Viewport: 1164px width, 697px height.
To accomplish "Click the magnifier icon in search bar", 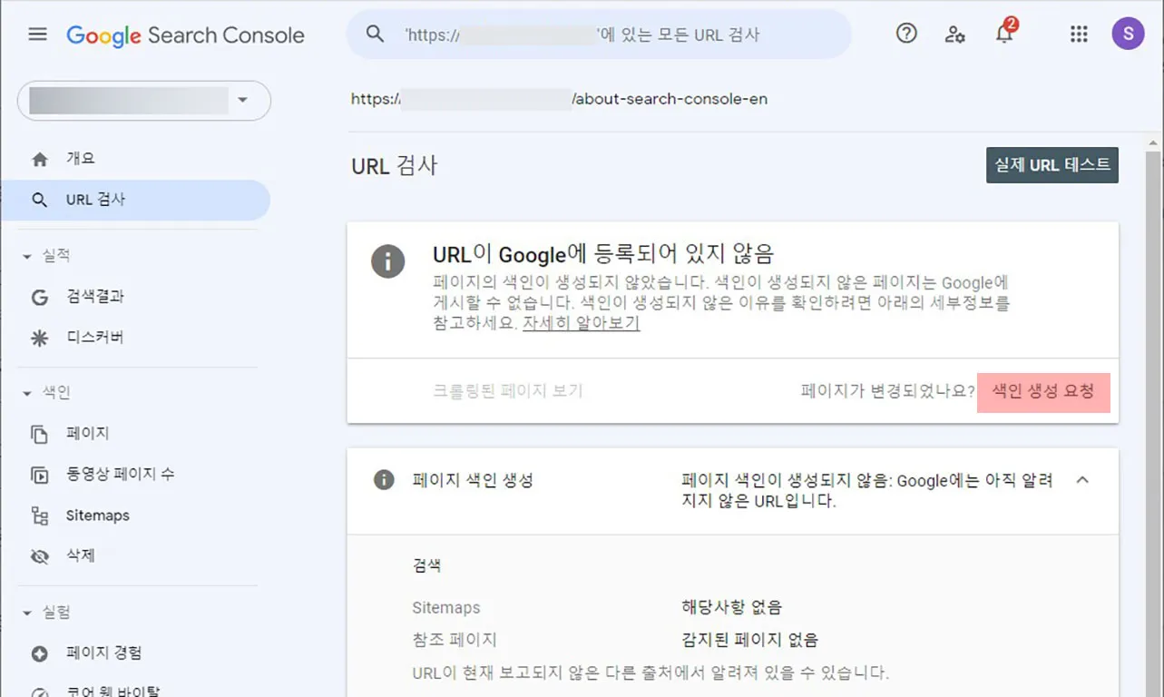I will pos(375,34).
